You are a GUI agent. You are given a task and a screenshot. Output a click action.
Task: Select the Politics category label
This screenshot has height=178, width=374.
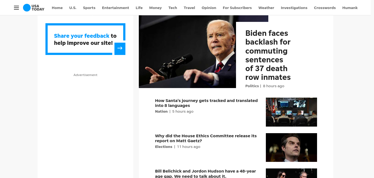(x=252, y=86)
